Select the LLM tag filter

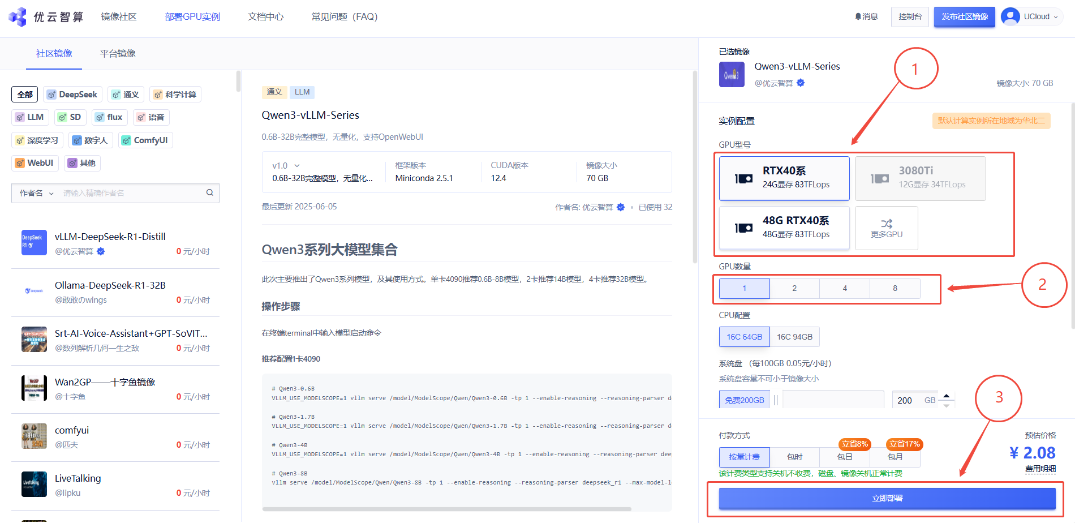point(30,117)
